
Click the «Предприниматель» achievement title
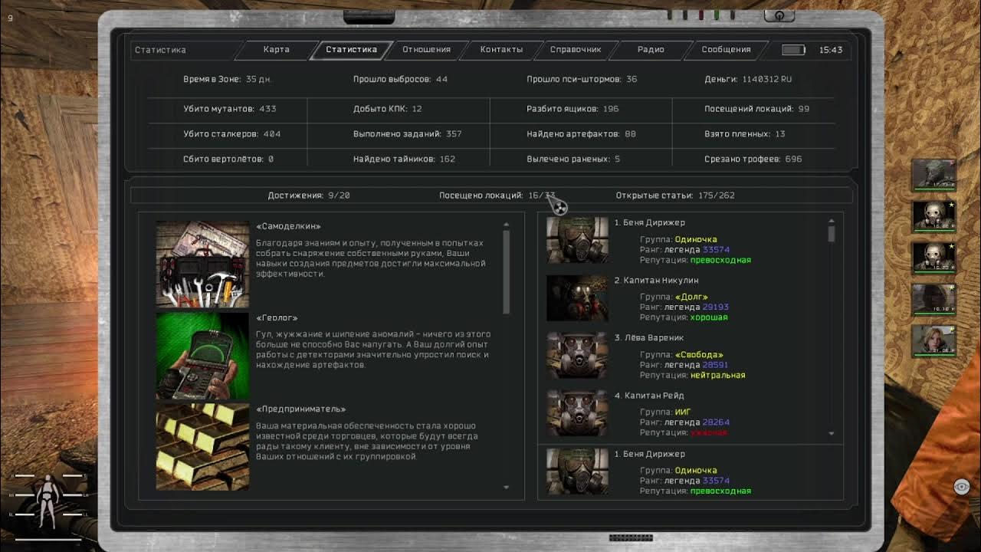tap(300, 409)
